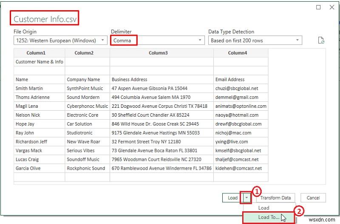Click the Load button
Image resolution: width=340 pixels, height=224 pixels.
(232, 198)
